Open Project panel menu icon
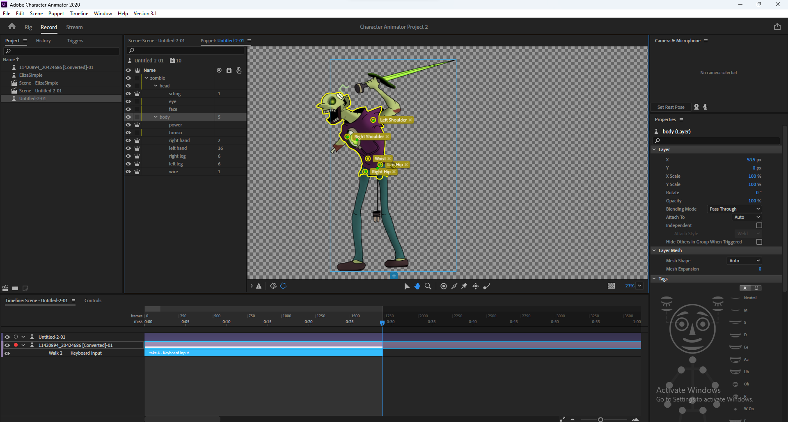The image size is (788, 422). pyautogui.click(x=25, y=41)
